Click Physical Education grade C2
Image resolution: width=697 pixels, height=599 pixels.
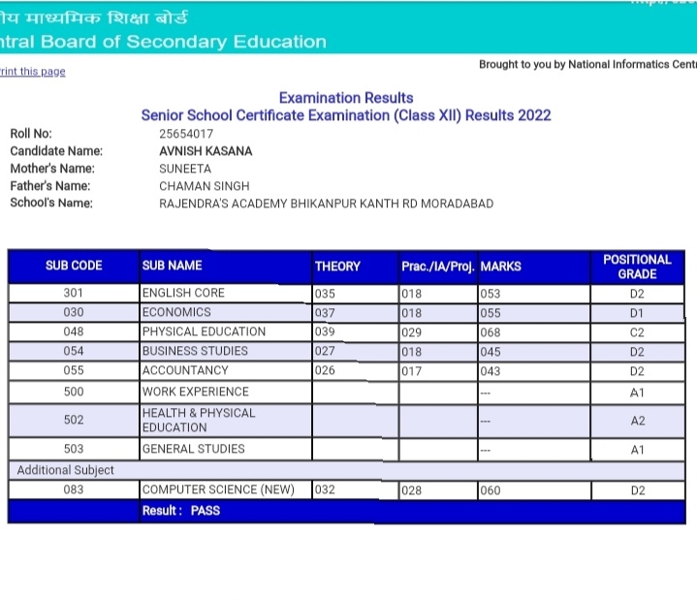click(x=638, y=332)
